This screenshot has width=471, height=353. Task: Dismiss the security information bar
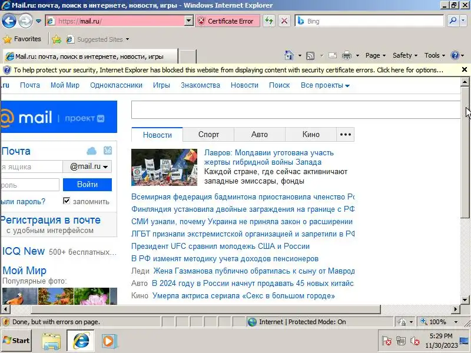tap(464, 69)
